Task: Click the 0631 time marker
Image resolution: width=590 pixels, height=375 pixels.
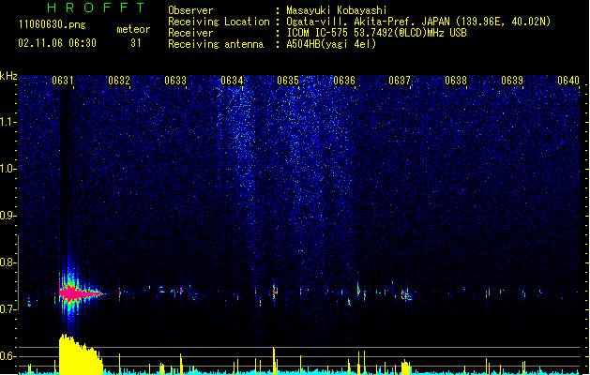Action: (63, 81)
